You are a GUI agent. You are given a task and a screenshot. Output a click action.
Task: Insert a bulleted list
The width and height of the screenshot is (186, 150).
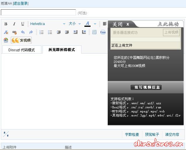(50, 32)
